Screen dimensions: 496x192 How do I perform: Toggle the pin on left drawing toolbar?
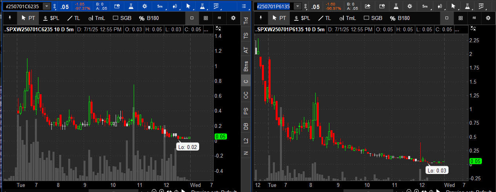tap(10, 18)
